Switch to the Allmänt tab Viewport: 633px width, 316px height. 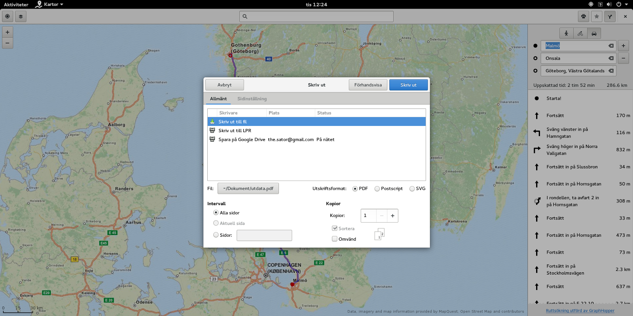point(218,99)
